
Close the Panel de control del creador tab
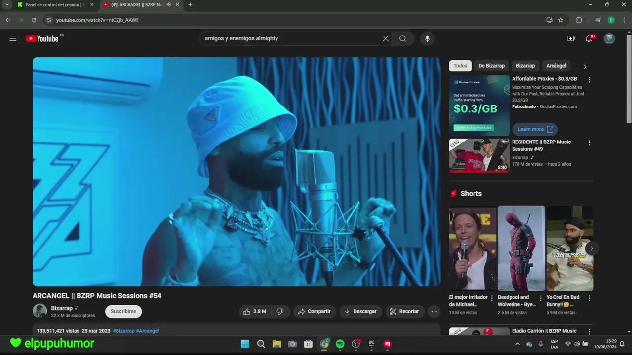tap(92, 4)
